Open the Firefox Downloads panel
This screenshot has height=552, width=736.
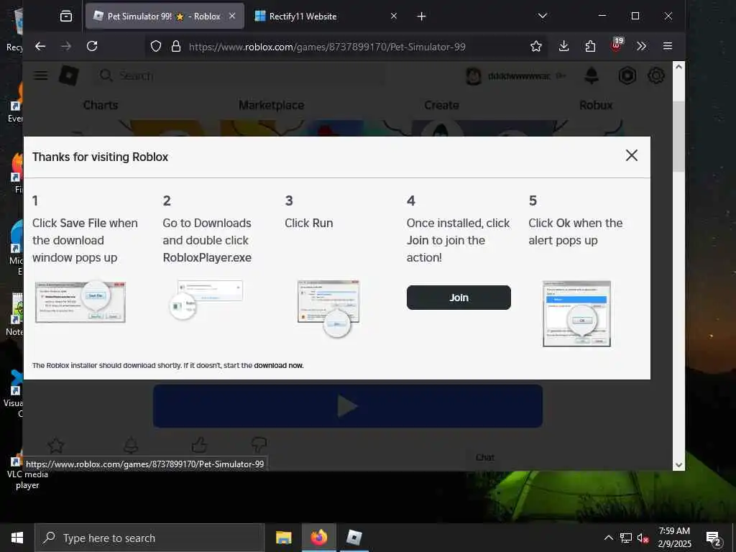[563, 46]
